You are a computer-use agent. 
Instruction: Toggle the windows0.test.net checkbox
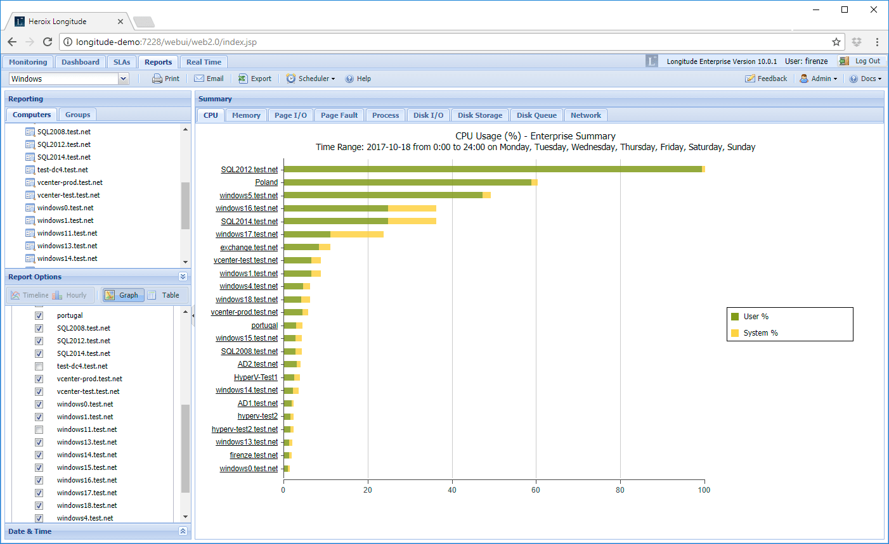39,404
